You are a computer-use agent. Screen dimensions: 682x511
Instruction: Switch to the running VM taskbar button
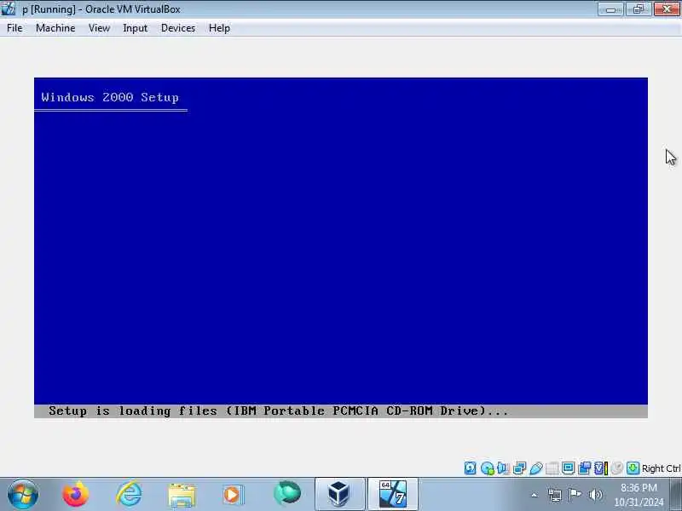[393, 494]
